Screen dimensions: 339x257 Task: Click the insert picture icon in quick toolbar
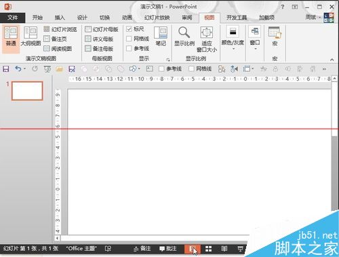click(x=150, y=68)
